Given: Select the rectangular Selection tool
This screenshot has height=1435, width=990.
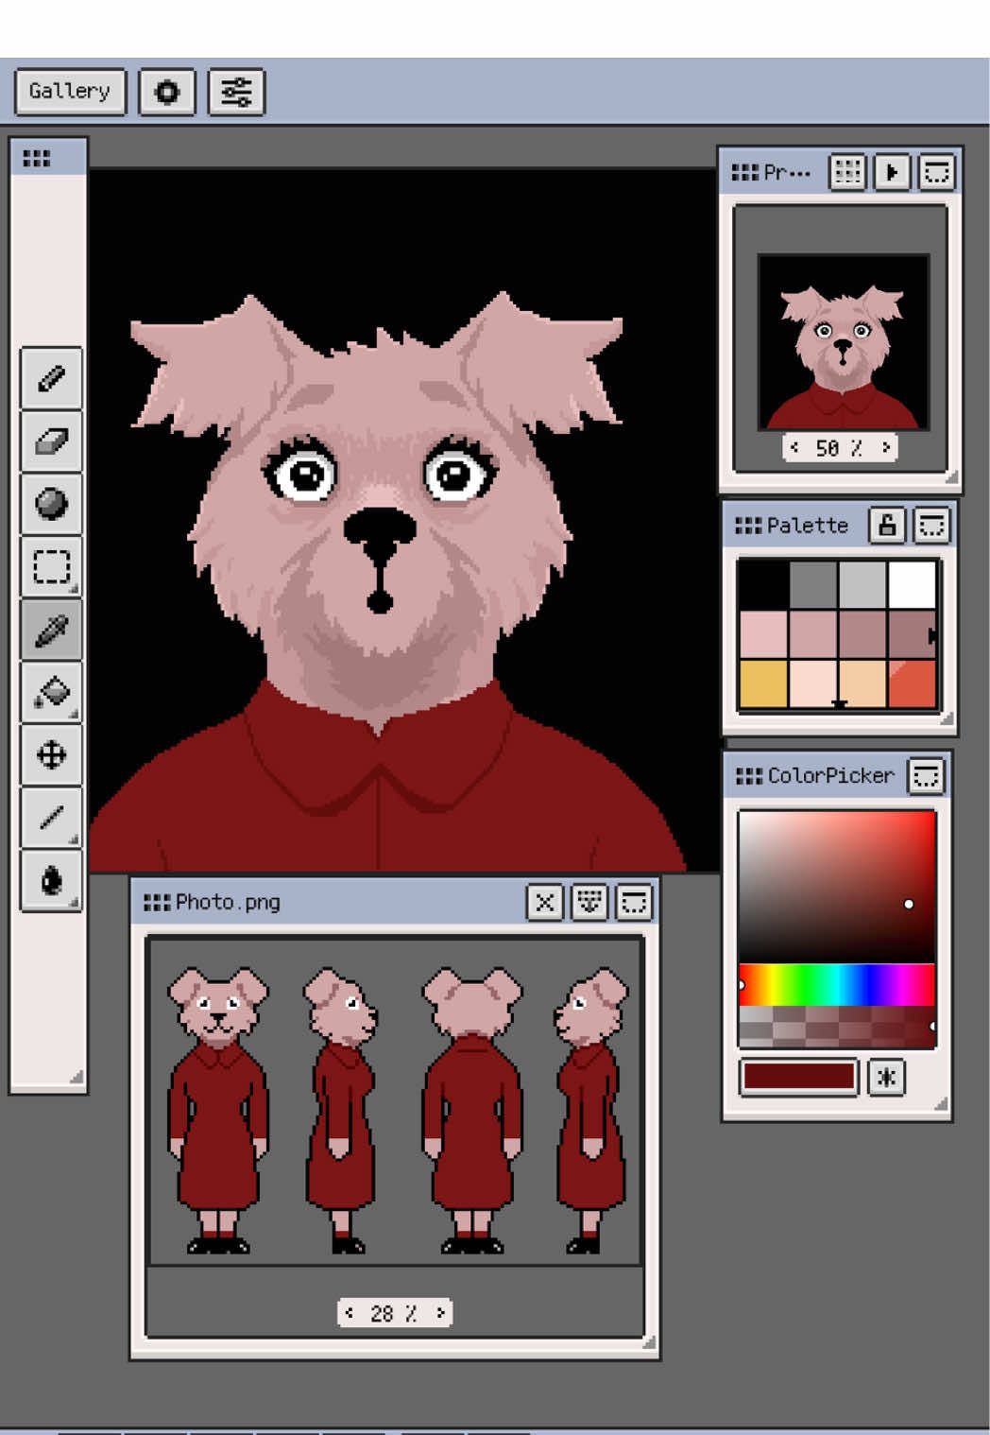Looking at the screenshot, I should click(51, 566).
